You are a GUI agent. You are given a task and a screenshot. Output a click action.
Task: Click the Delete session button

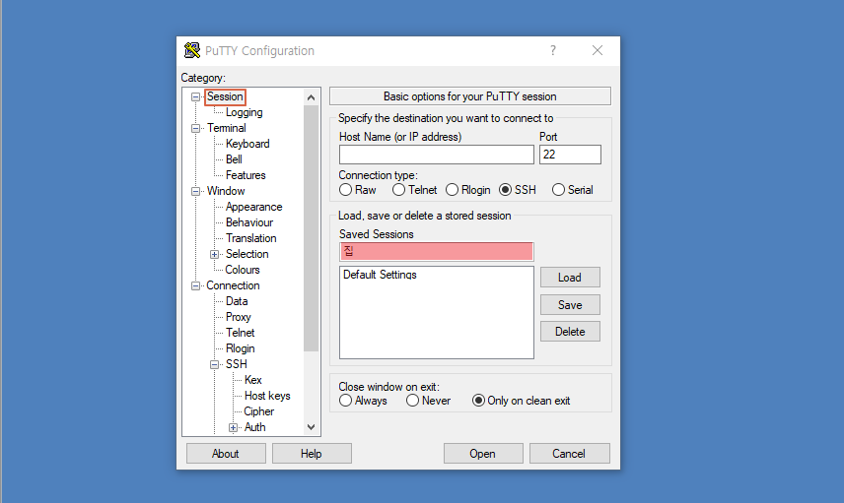click(570, 332)
